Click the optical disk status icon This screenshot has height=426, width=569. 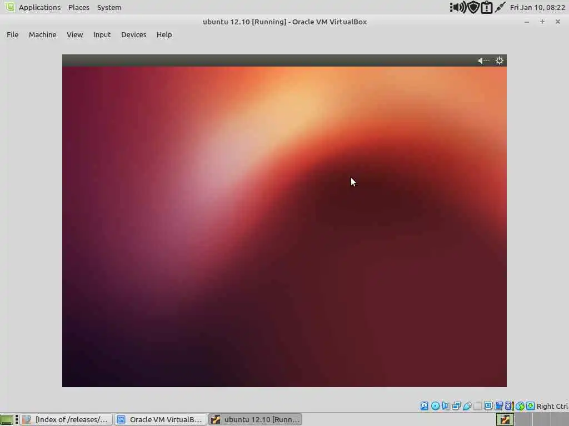[435, 406]
